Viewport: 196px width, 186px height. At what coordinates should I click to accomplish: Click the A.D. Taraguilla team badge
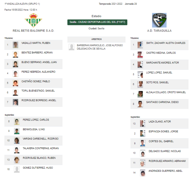pos(159,20)
